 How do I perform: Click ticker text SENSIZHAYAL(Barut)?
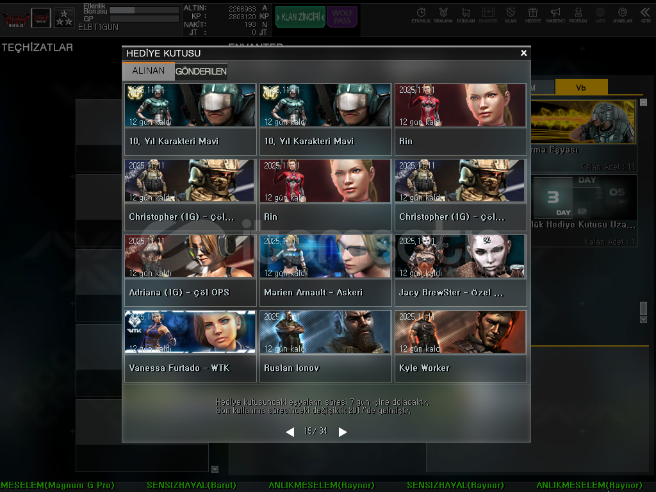[x=192, y=486]
